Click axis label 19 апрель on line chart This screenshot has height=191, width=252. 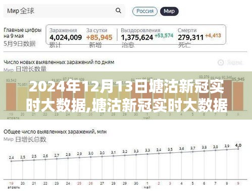pyautogui.click(x=14, y=185)
